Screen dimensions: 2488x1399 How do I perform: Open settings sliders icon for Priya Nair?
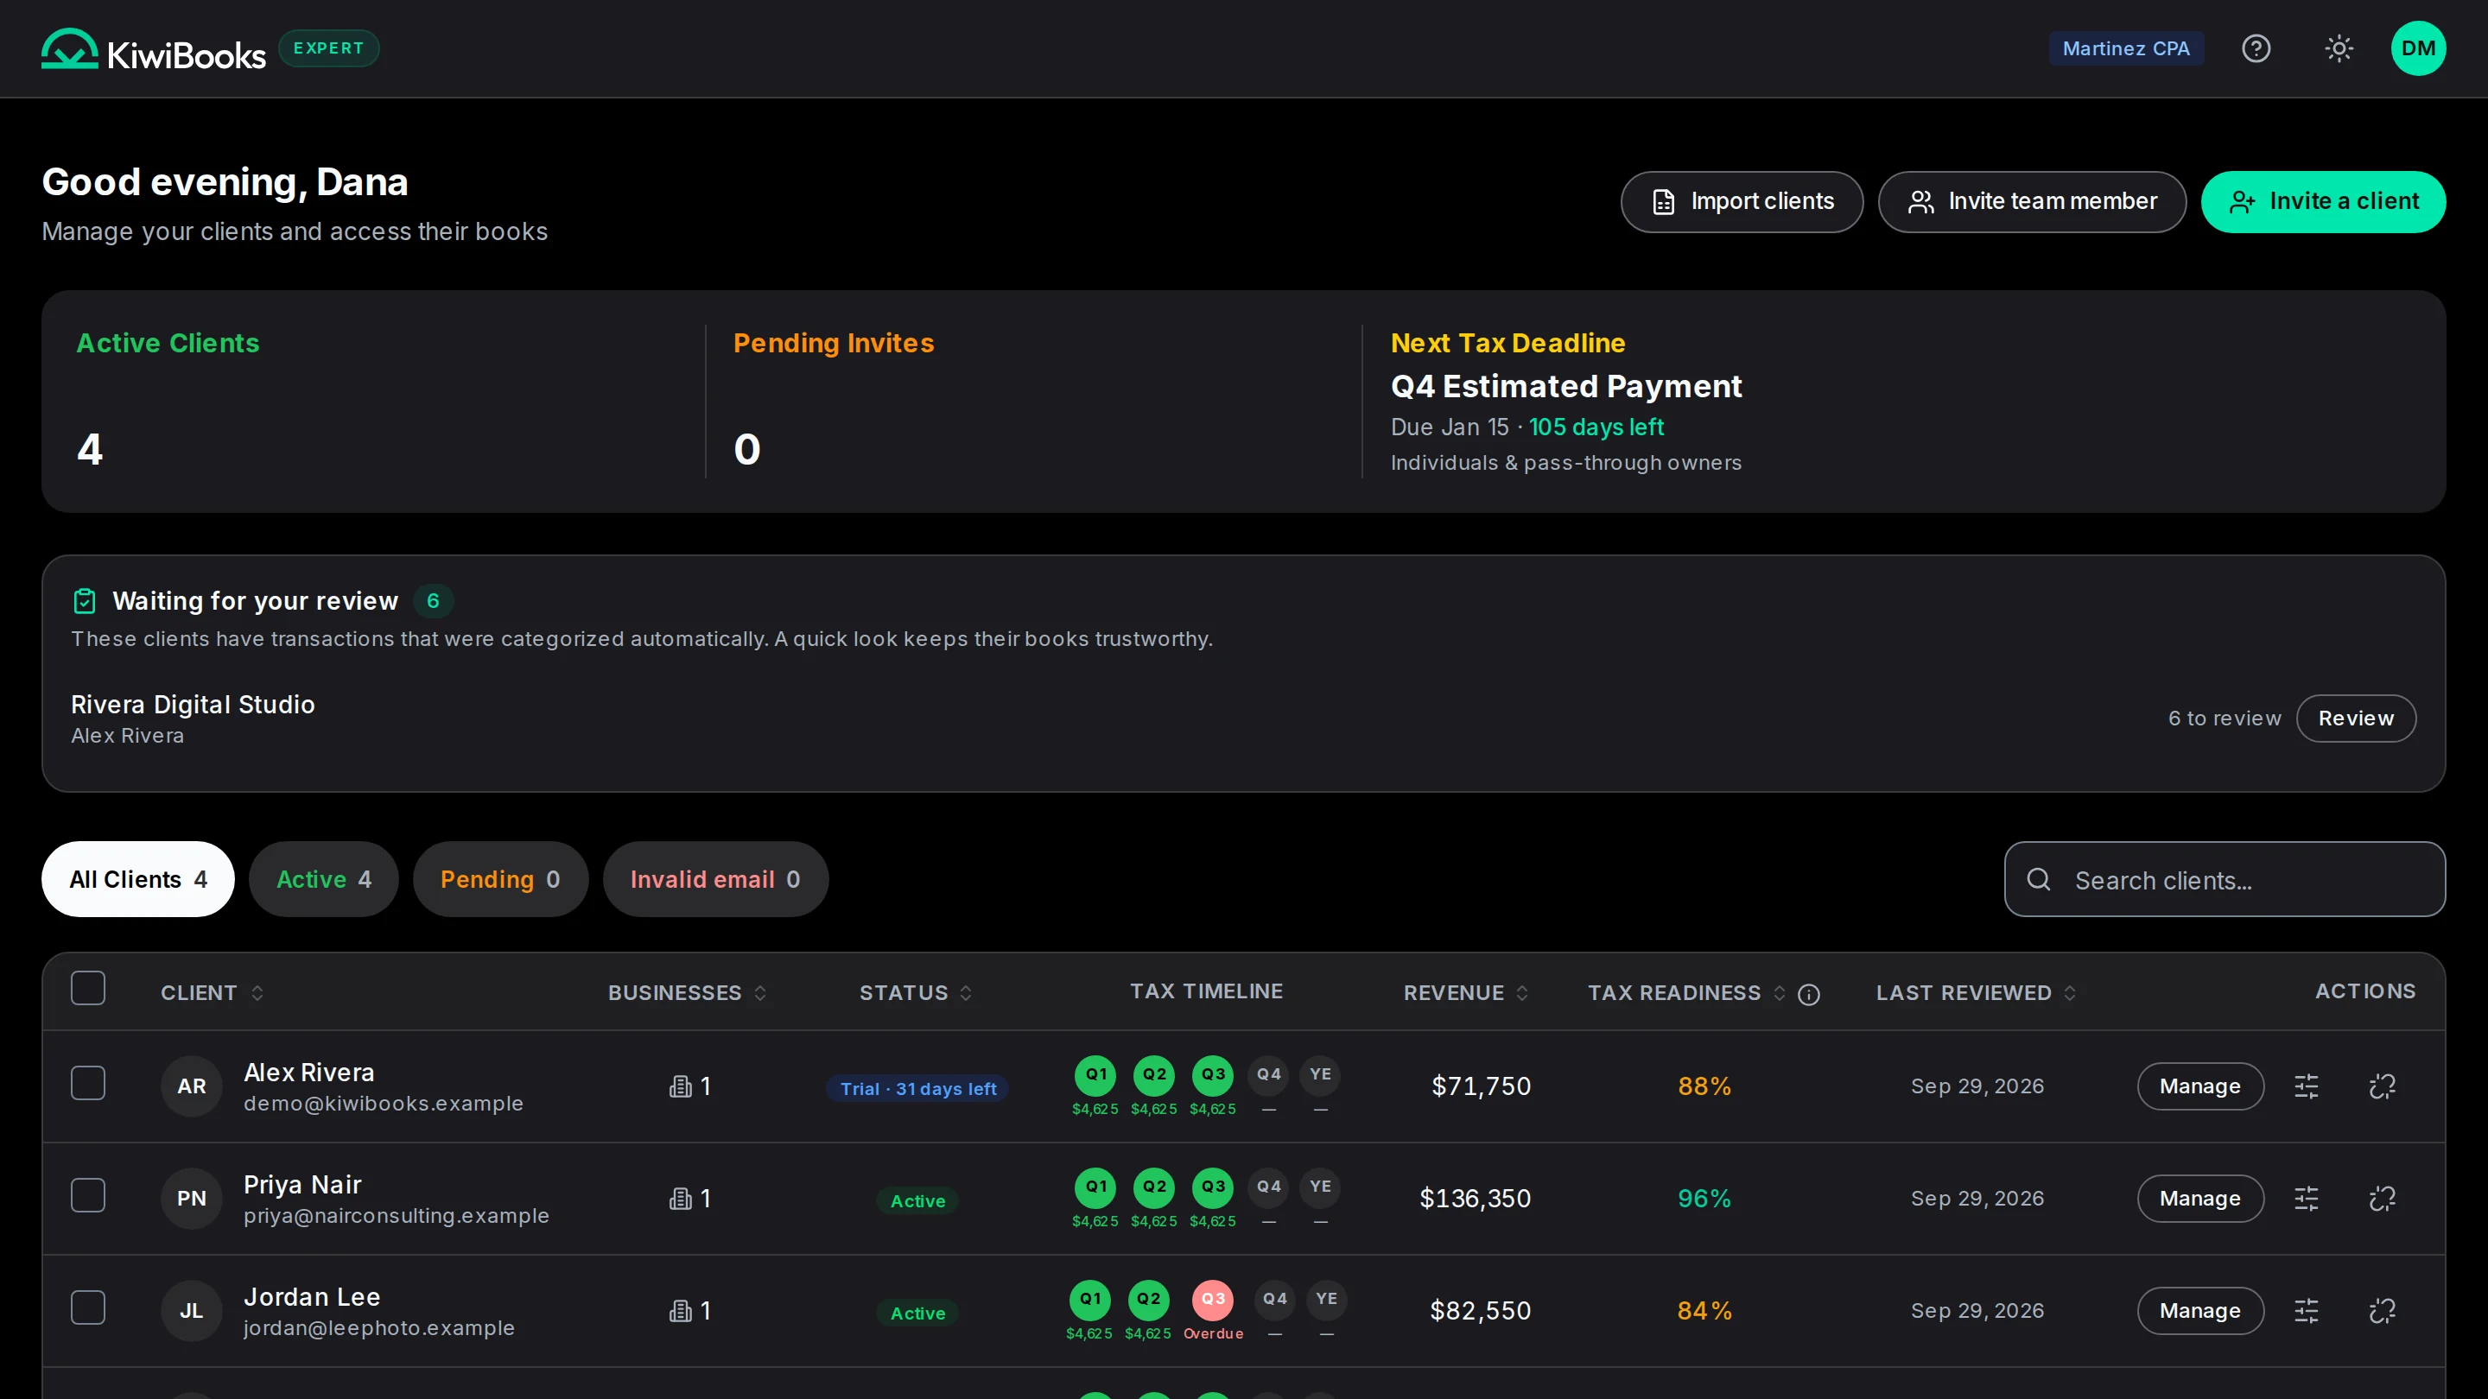tap(2307, 1198)
